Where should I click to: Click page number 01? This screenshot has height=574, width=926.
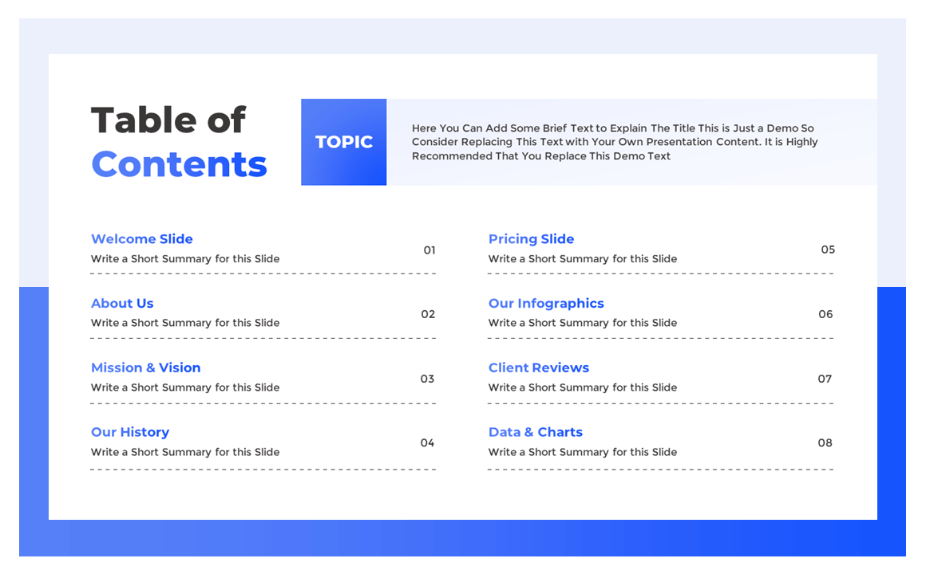pyautogui.click(x=429, y=250)
